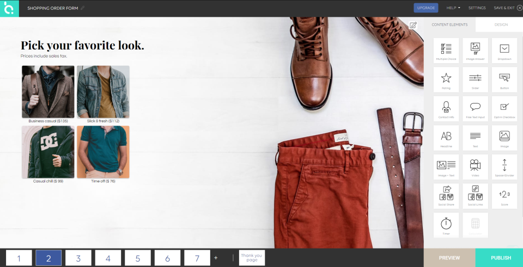Open the Help dropdown menu
Image resolution: width=523 pixels, height=267 pixels.
coord(453,8)
